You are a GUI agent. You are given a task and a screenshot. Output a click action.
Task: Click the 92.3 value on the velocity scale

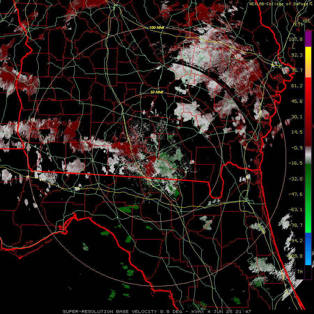point(297,55)
